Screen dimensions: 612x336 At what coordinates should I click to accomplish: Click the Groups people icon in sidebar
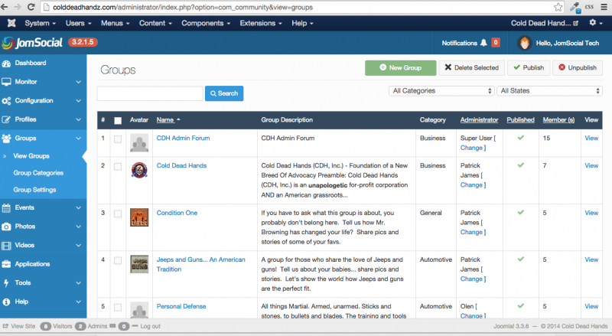point(6,139)
